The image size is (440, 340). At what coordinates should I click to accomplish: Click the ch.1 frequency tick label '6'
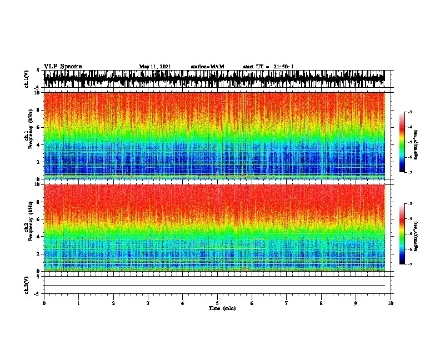coord(38,127)
